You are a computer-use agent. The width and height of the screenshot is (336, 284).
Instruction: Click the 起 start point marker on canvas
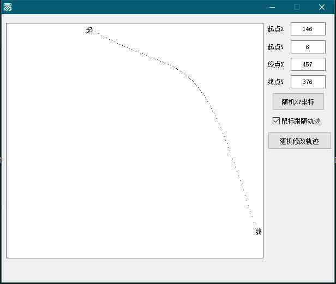click(x=89, y=31)
